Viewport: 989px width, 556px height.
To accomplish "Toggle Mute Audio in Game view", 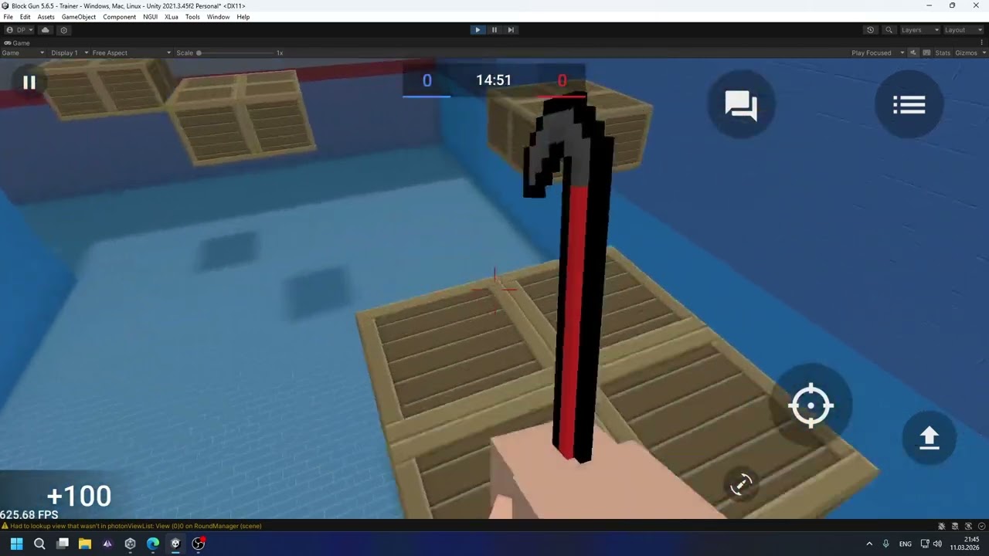I will tap(913, 53).
